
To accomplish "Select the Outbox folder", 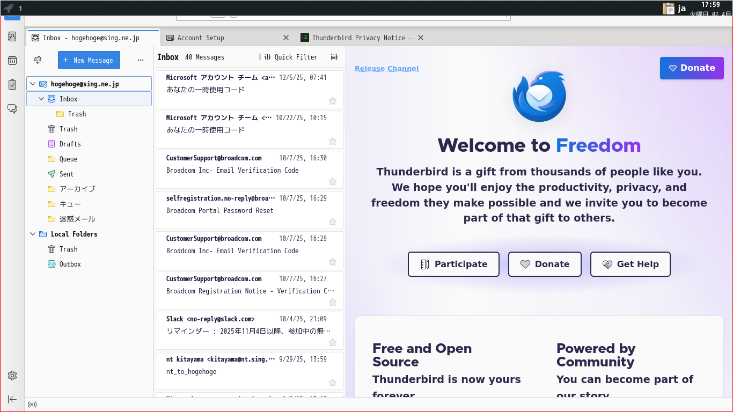I will click(x=89, y=264).
